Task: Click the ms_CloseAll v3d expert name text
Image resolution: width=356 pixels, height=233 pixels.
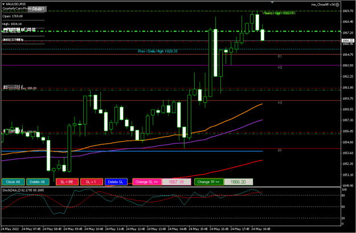Action: pyautogui.click(x=323, y=5)
